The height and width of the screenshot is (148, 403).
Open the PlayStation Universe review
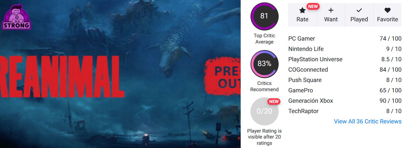(x=315, y=59)
